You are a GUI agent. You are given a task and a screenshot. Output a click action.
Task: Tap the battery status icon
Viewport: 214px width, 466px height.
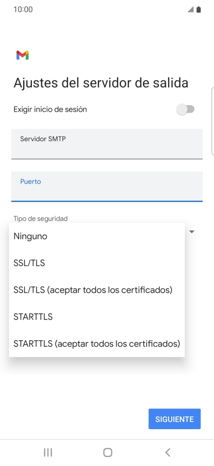[x=198, y=10]
